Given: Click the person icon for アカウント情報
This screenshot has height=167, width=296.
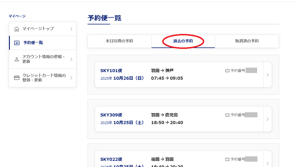Looking at the screenshot, I should click(x=17, y=59).
